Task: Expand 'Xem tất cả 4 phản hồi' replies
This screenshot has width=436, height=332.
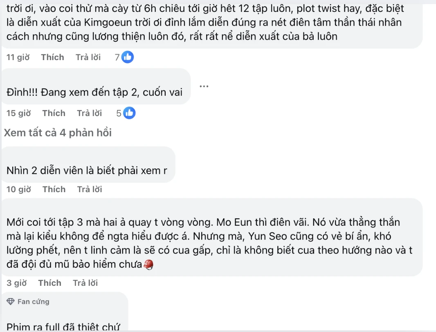Action: click(x=58, y=133)
